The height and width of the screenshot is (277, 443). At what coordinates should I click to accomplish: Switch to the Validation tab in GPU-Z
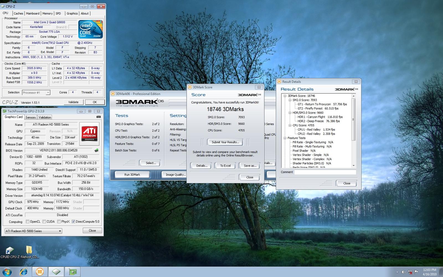tap(45, 117)
